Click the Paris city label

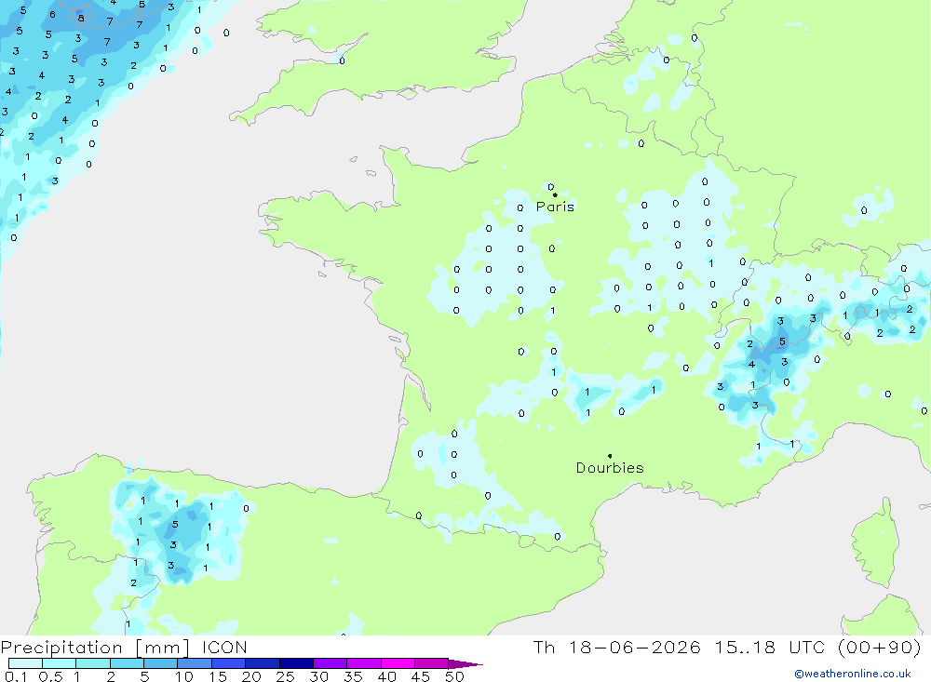[555, 207]
